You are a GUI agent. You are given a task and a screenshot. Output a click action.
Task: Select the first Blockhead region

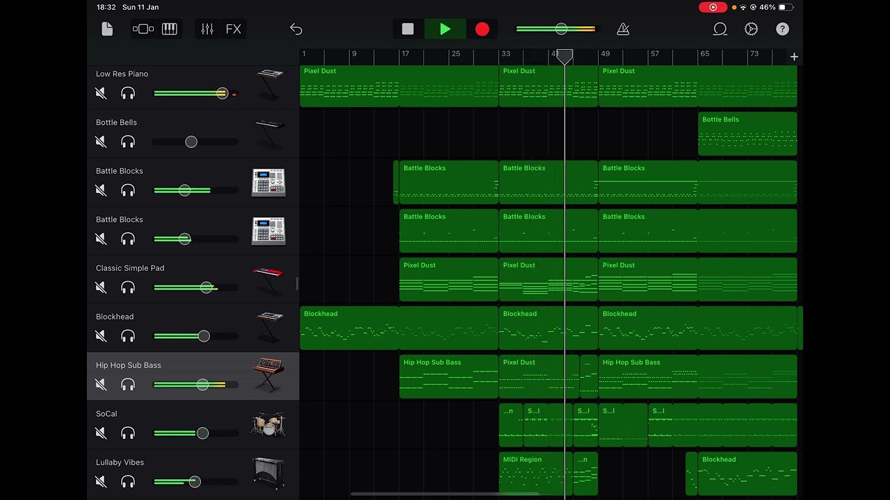pyautogui.click(x=399, y=328)
